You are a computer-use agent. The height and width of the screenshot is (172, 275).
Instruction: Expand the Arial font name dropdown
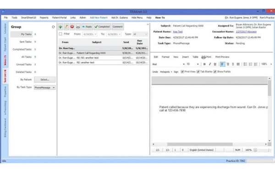(184, 64)
